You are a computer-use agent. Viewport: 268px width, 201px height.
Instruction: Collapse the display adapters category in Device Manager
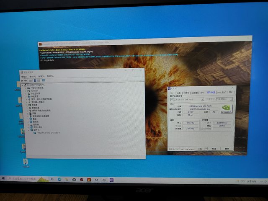[29, 130]
